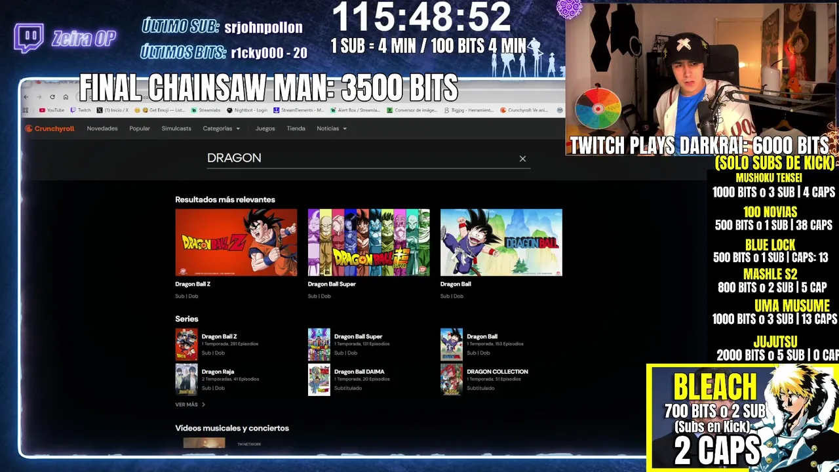Open the Inicio / X bookmark
Screen dimensions: 839x472
[112, 110]
